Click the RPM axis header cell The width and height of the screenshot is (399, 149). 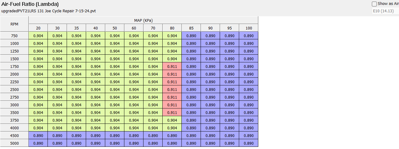[14, 24]
